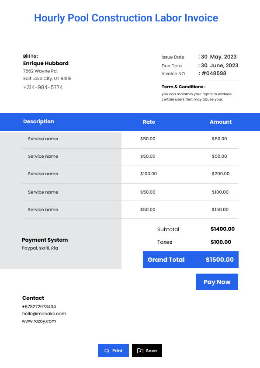Open the www.rozoy.com website link
The width and height of the screenshot is (260, 368).
(x=39, y=321)
